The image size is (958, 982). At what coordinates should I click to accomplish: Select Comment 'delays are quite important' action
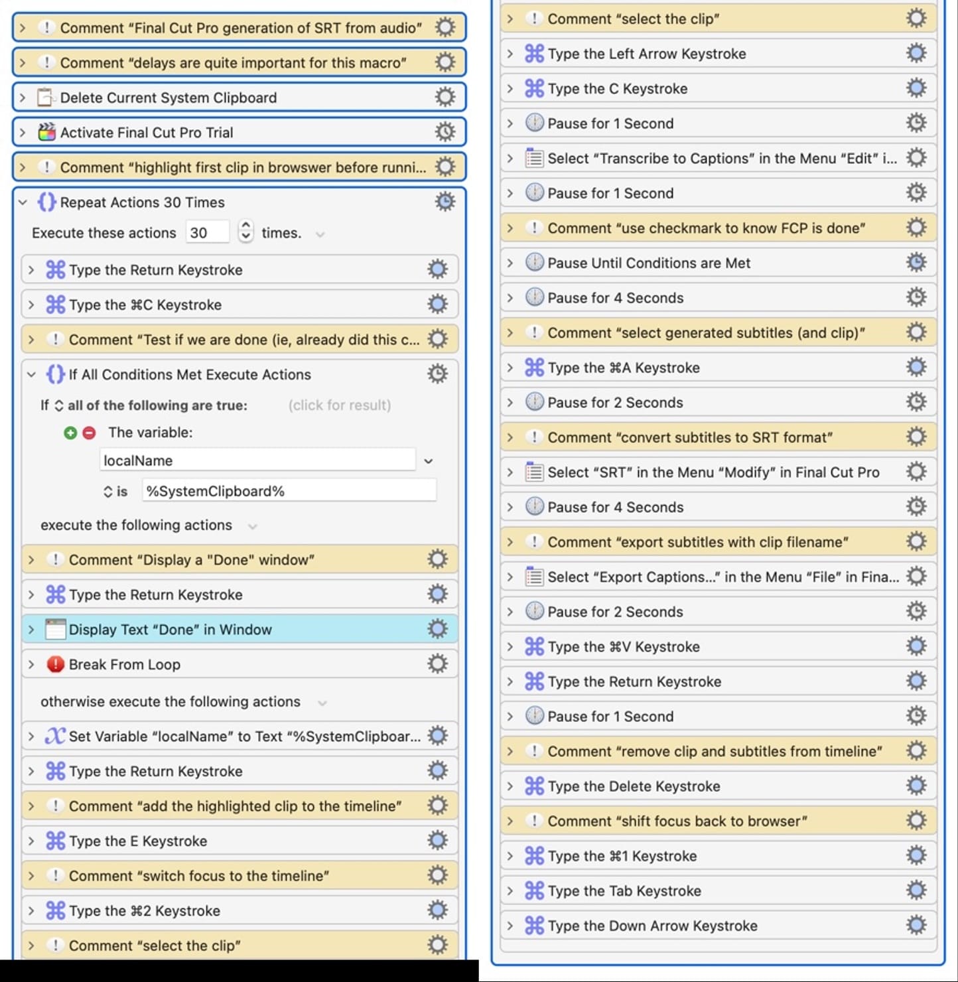[x=239, y=62]
